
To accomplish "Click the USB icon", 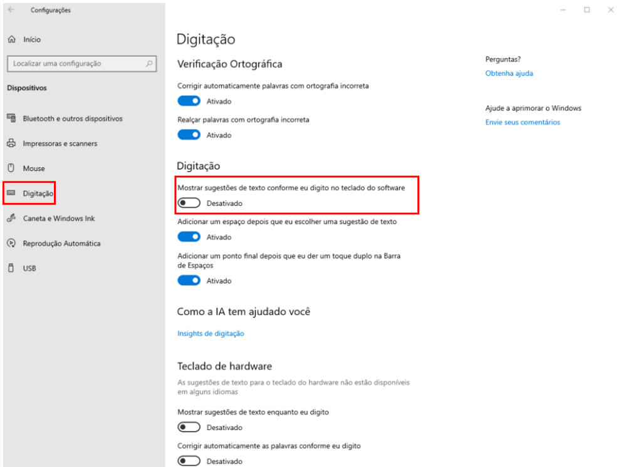I will point(11,268).
